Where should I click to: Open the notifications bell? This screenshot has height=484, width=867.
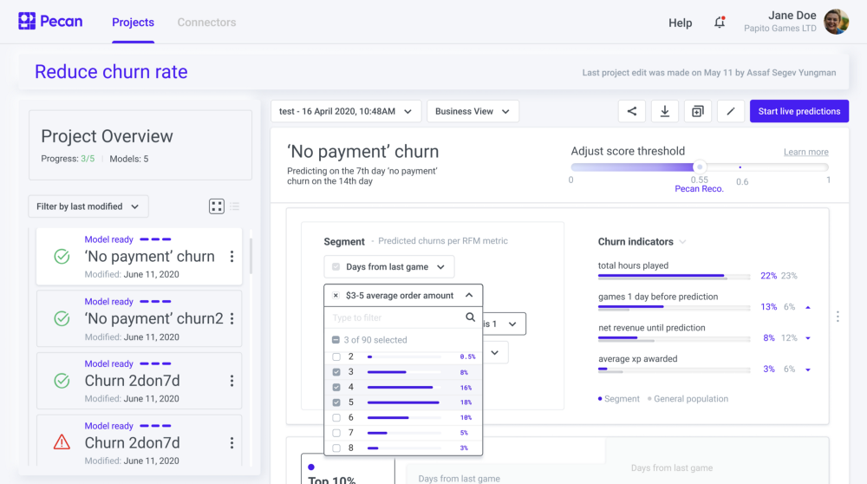pos(720,23)
